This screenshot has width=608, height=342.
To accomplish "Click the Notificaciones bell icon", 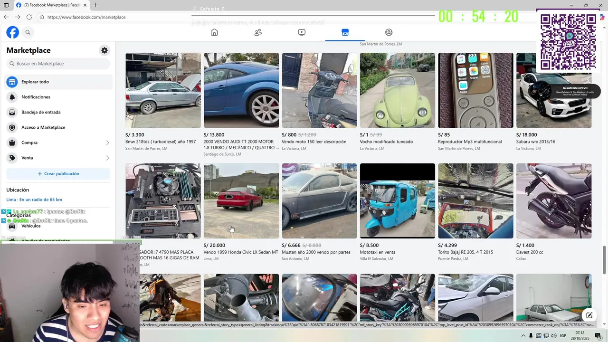I will (12, 97).
